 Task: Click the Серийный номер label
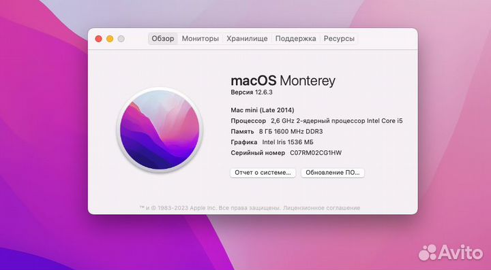click(258, 153)
